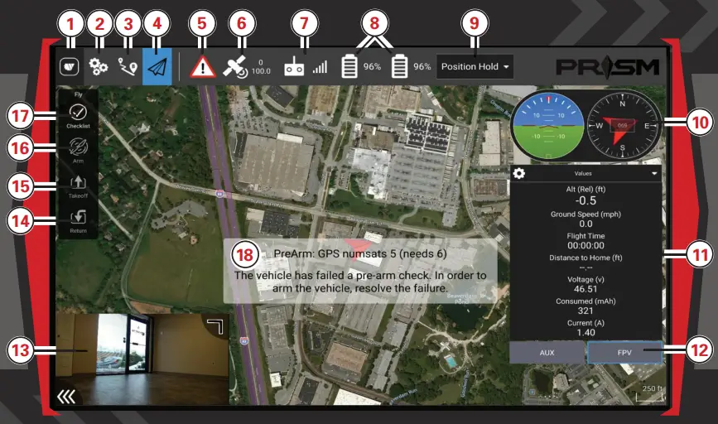This screenshot has width=718, height=424.
Task: Click the PreArm GPS numsats failure message
Action: point(360,271)
